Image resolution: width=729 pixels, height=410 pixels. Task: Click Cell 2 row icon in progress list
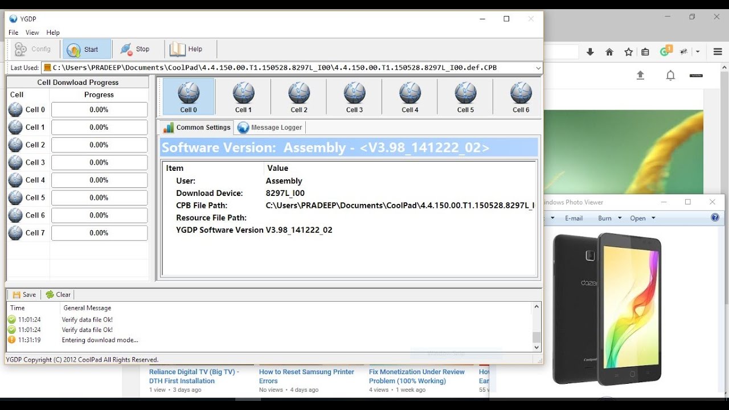[15, 145]
